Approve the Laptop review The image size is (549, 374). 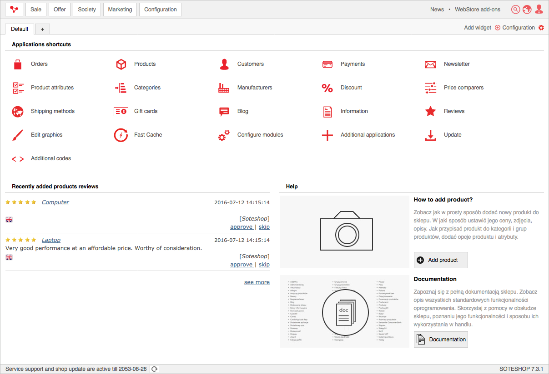(241, 265)
